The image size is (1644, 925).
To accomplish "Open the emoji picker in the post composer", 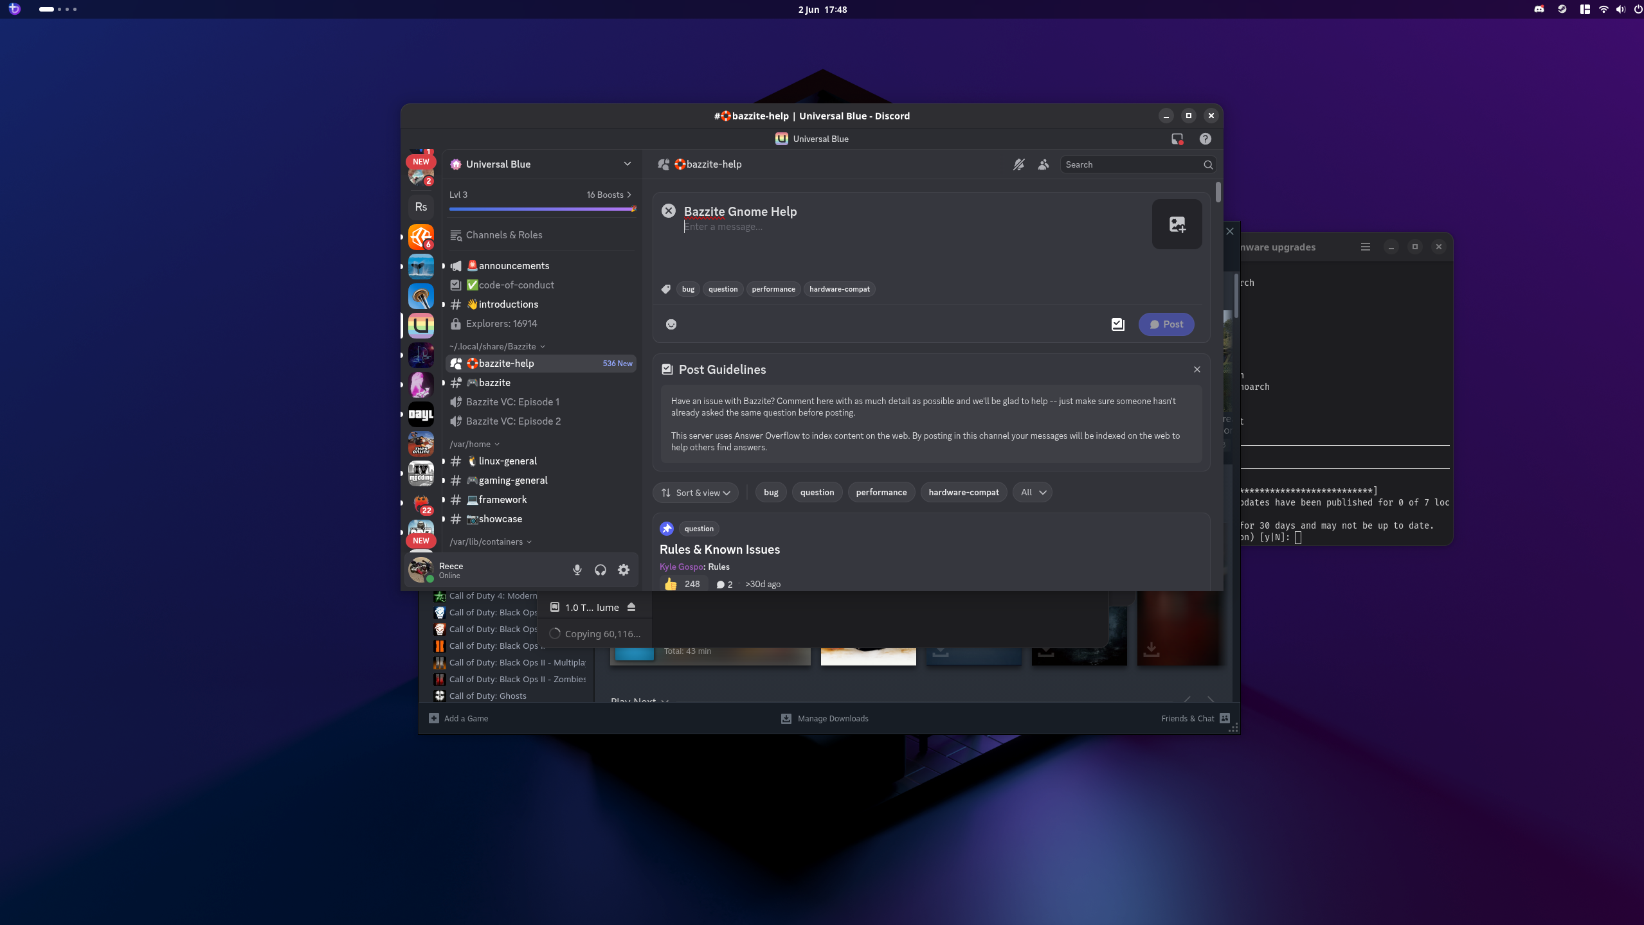I will click(x=671, y=324).
